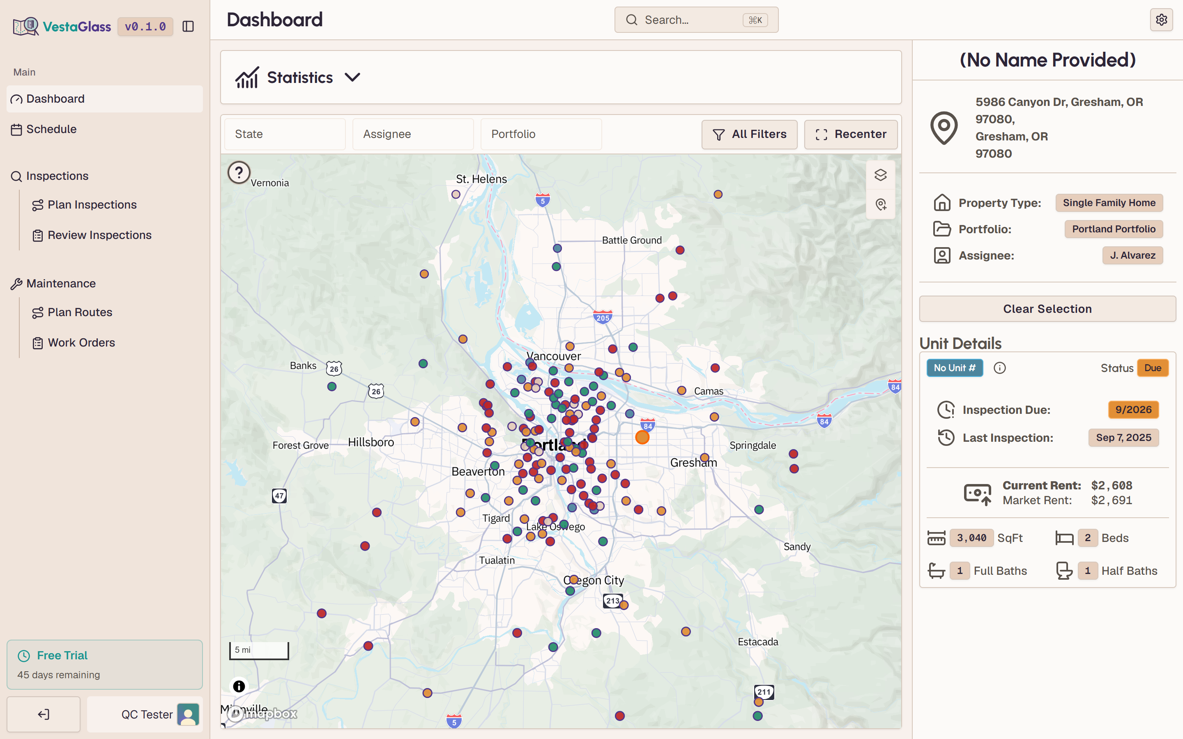Click the address location pin icon
The width and height of the screenshot is (1183, 739).
click(x=944, y=128)
